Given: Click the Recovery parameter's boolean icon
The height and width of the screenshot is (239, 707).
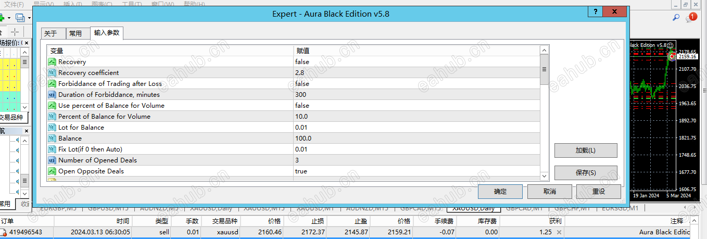Looking at the screenshot, I should [x=52, y=62].
